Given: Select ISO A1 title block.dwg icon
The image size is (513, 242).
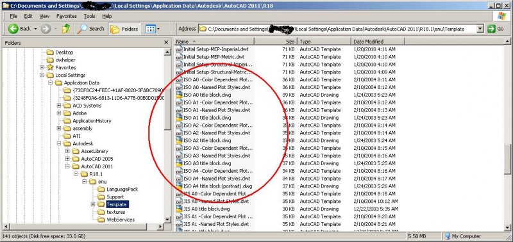Looking at the screenshot, I should tap(179, 118).
